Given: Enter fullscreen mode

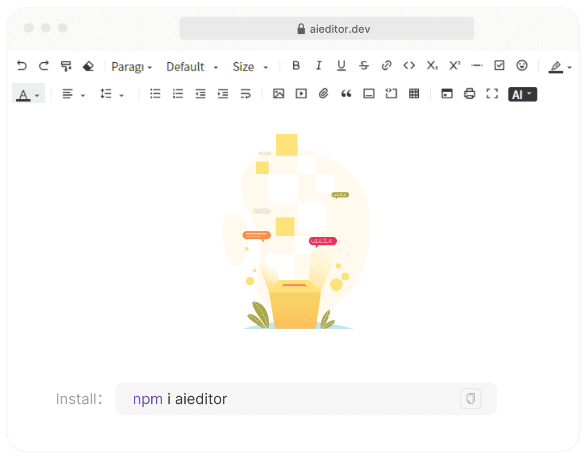Looking at the screenshot, I should pyautogui.click(x=492, y=94).
